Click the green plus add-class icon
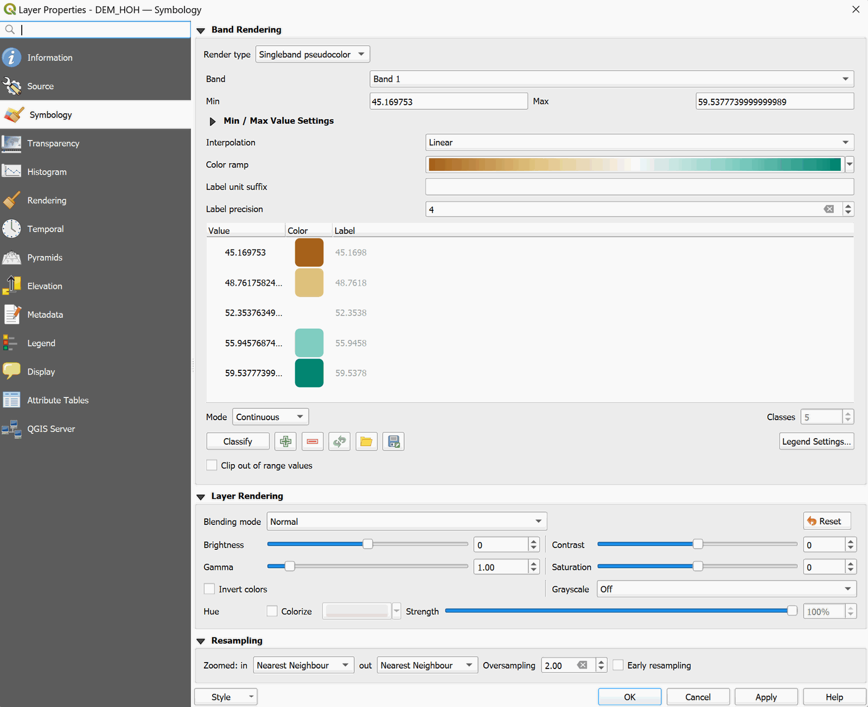 click(x=285, y=442)
